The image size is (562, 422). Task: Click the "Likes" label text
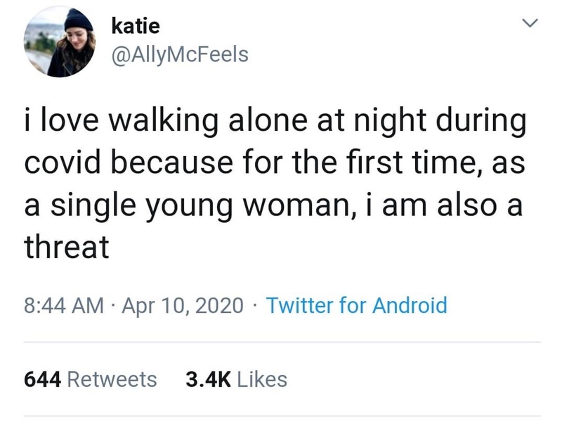(261, 379)
